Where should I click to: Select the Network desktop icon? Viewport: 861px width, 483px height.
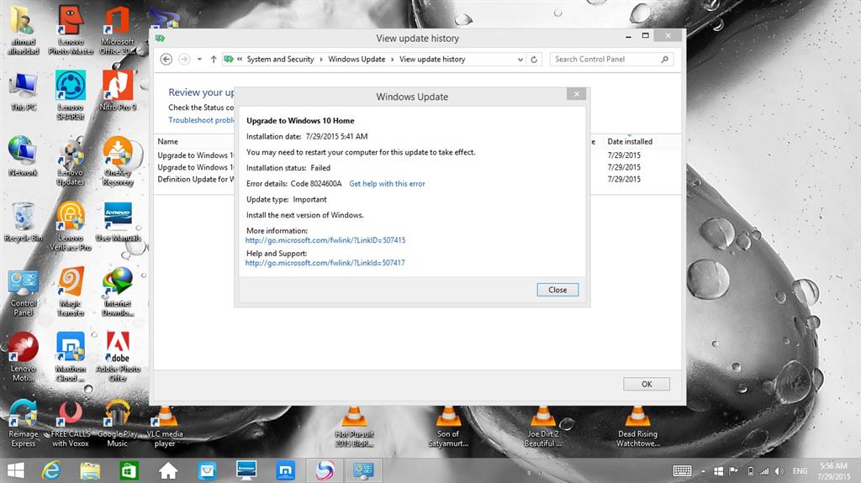point(23,156)
